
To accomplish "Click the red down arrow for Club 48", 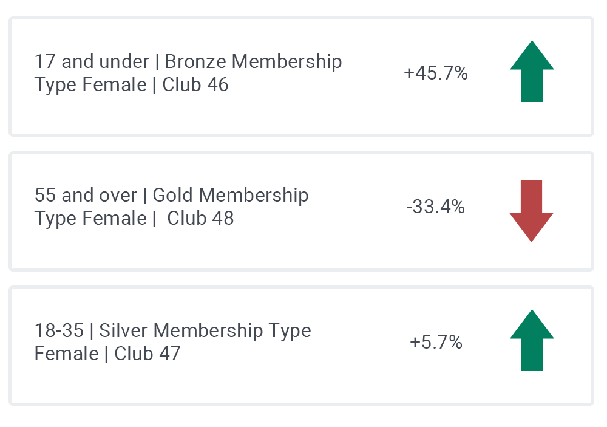I will (x=531, y=211).
